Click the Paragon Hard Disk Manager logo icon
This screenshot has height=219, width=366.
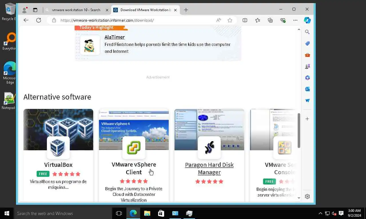209,148
